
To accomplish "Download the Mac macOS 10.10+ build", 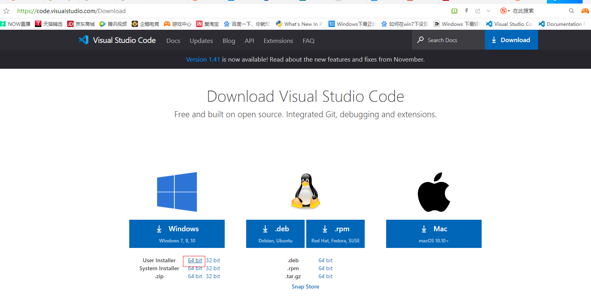I will [434, 234].
